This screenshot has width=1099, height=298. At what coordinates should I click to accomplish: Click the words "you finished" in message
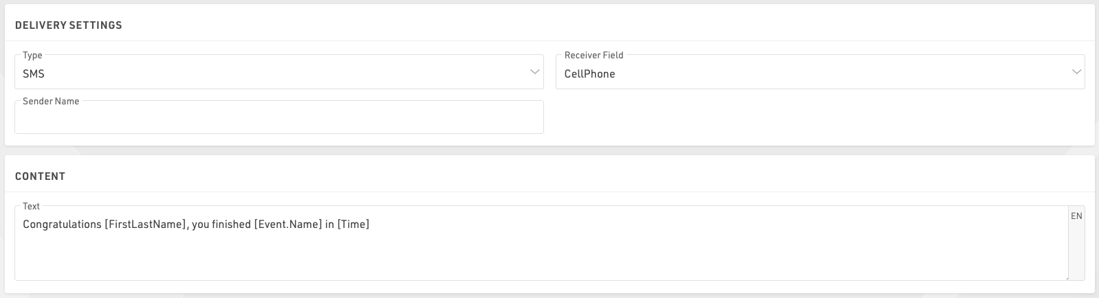point(221,225)
